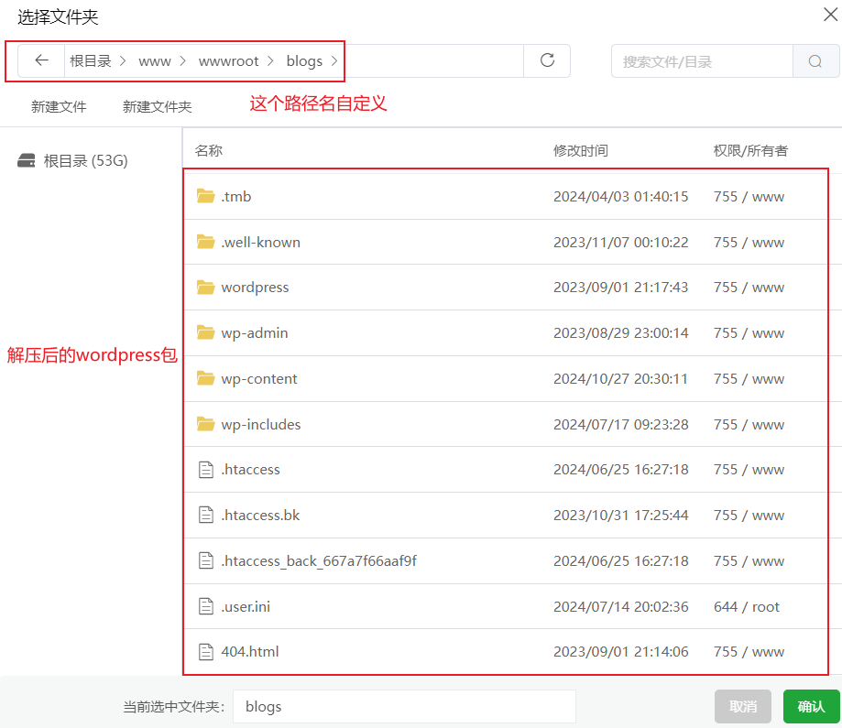The image size is (842, 728).
Task: Click the .htaccess.bk file icon
Action: point(206,516)
